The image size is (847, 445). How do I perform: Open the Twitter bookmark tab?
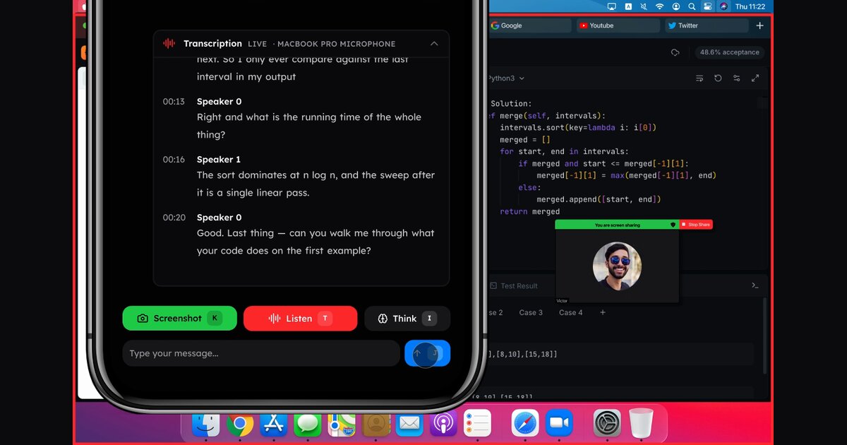(x=707, y=25)
